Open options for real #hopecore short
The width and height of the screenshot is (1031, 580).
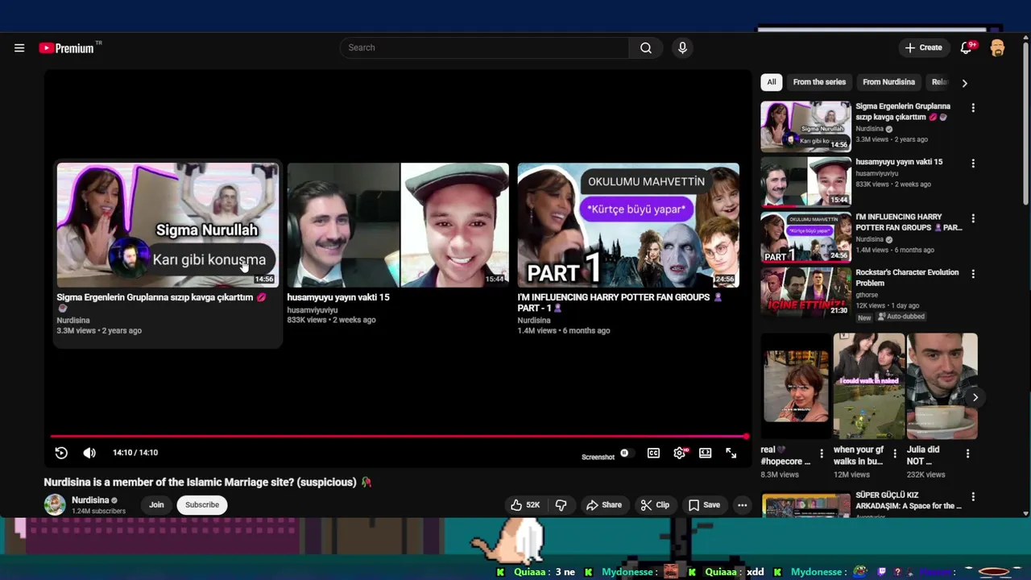[x=822, y=454]
